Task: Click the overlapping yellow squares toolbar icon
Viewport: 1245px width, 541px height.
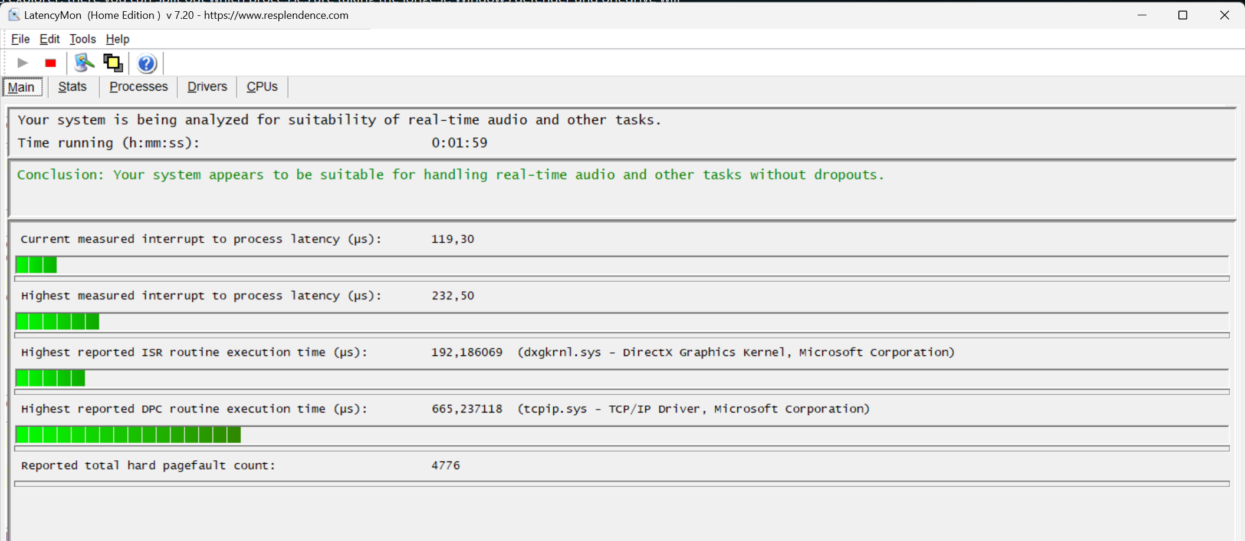Action: coord(113,63)
